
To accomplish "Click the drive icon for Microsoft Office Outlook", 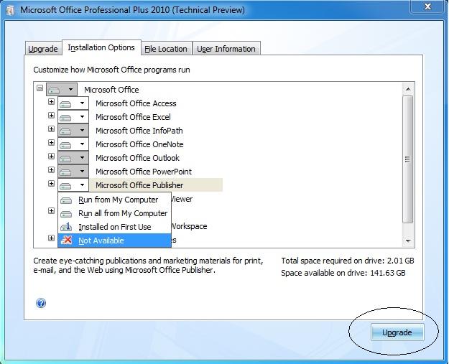I will coord(65,159).
